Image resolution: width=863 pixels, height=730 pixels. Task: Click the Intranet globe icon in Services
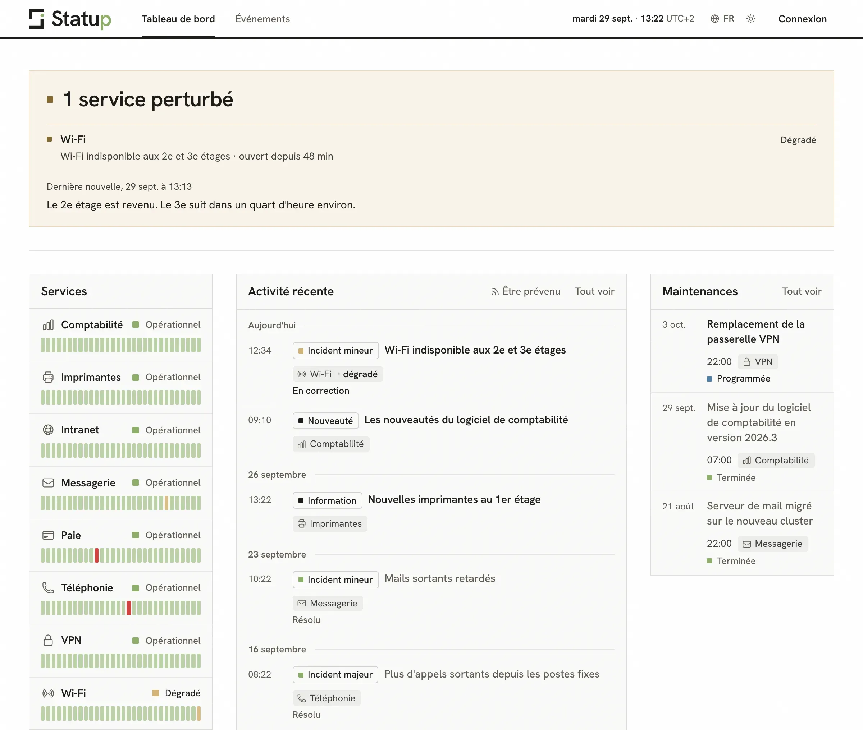pos(48,430)
